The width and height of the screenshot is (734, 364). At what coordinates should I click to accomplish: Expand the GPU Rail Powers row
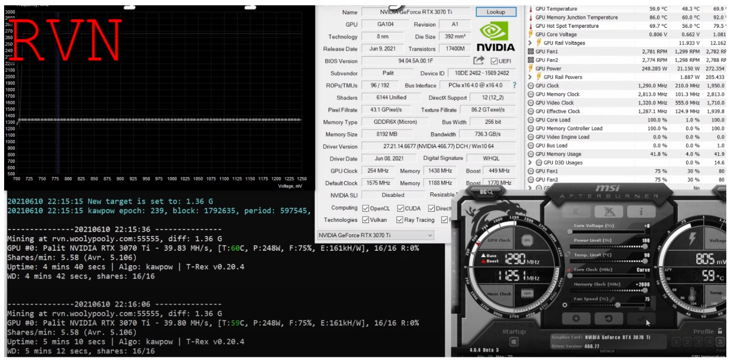pyautogui.click(x=530, y=77)
